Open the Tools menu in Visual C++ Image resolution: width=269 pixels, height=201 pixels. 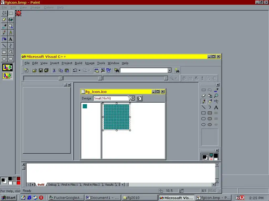[101, 63]
